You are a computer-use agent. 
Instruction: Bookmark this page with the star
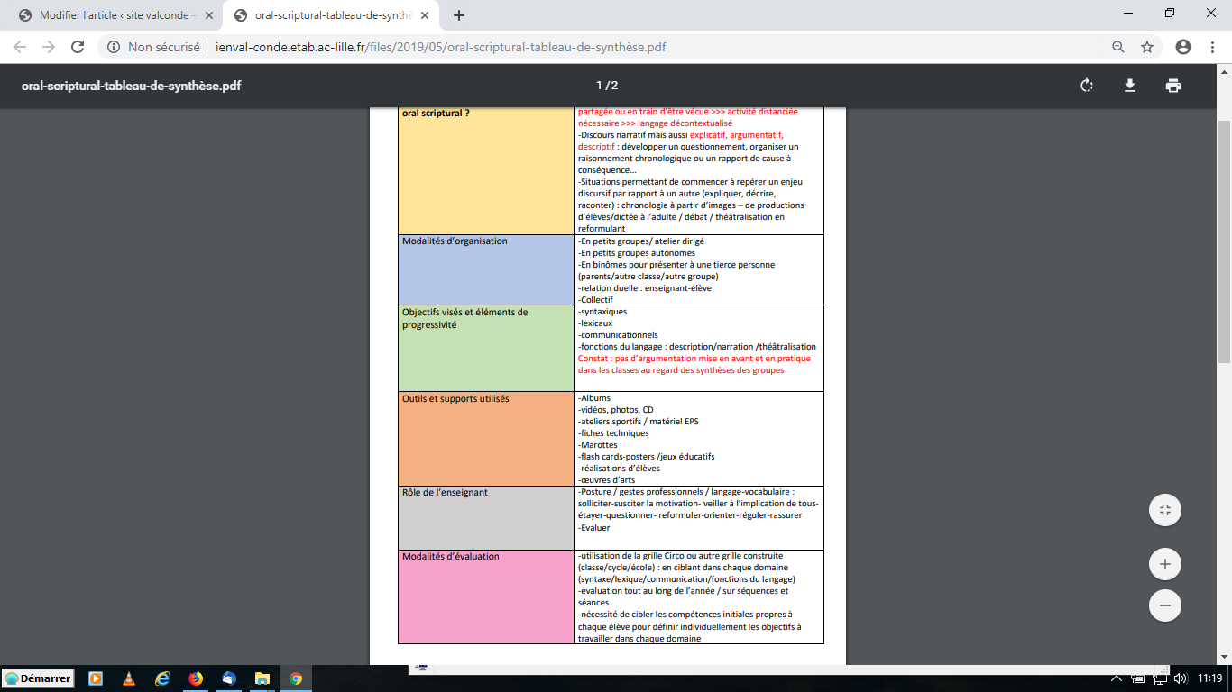point(1147,47)
